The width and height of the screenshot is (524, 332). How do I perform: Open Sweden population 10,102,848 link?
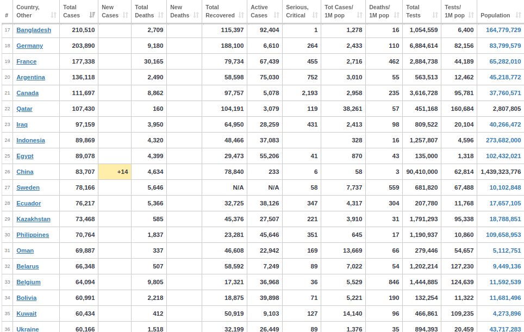coord(506,187)
